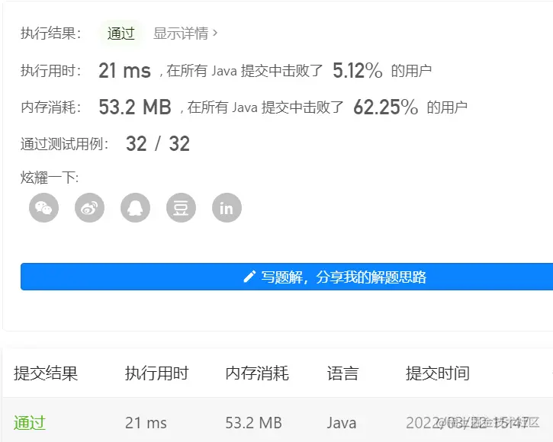553x442 pixels.
Task: Share result via the QQ penguin icon
Action: (x=136, y=207)
